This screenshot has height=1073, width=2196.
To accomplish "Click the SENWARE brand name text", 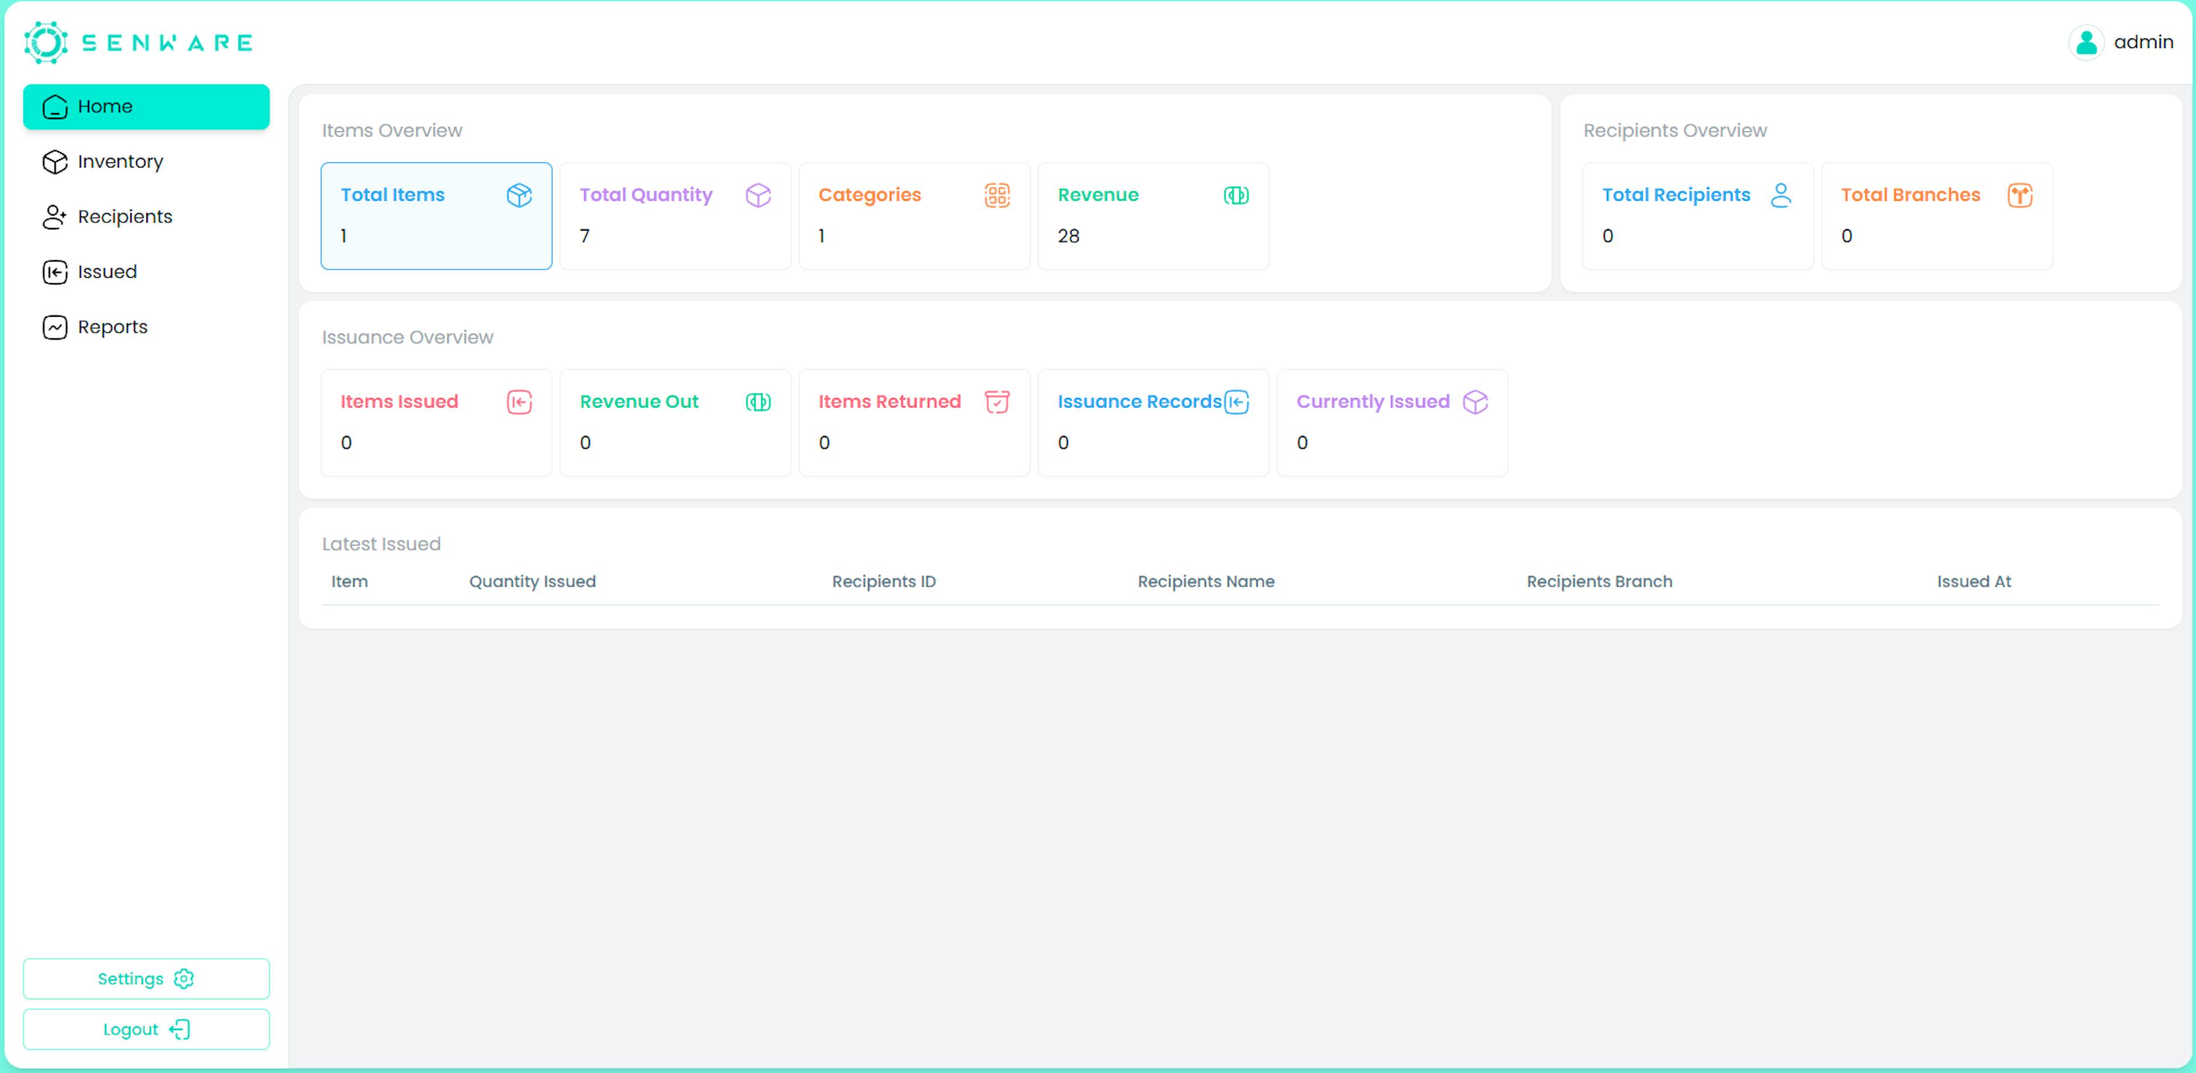I will click(167, 43).
